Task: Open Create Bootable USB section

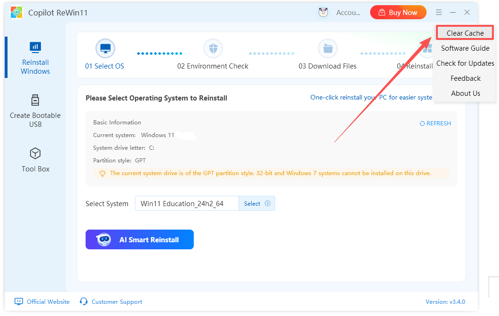Action: (x=35, y=110)
